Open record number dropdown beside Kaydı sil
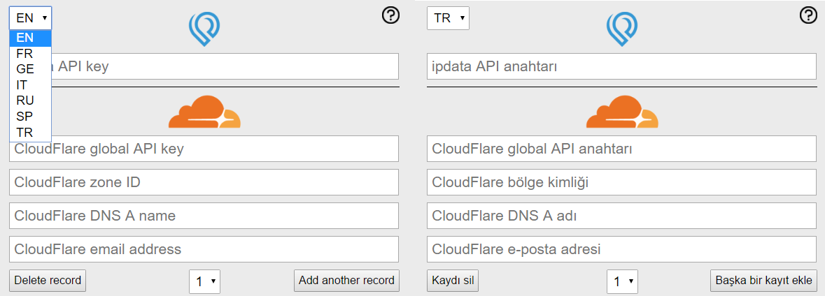 coord(623,281)
